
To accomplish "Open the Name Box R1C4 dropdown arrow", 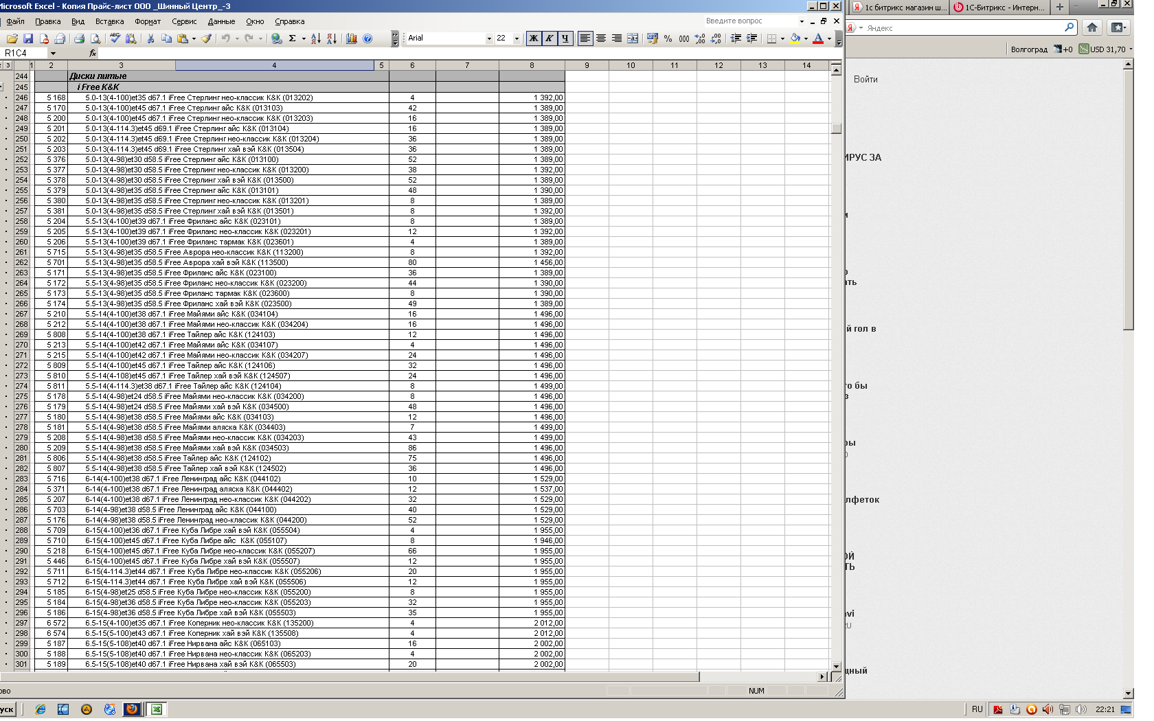I will pyautogui.click(x=53, y=53).
